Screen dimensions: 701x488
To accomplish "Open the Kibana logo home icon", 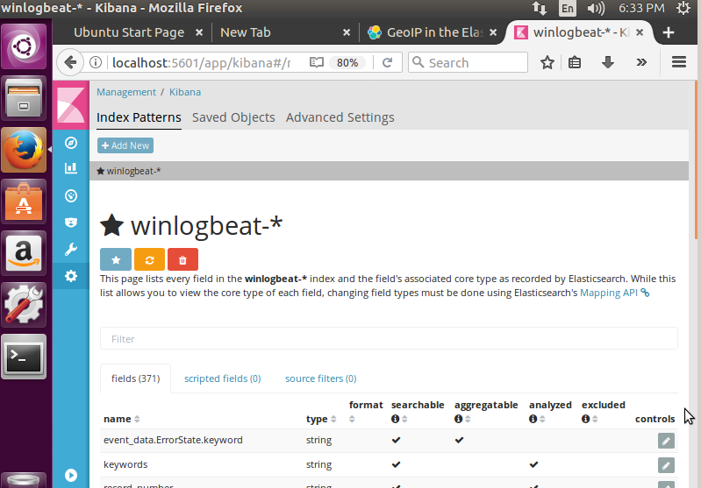I will [71, 105].
